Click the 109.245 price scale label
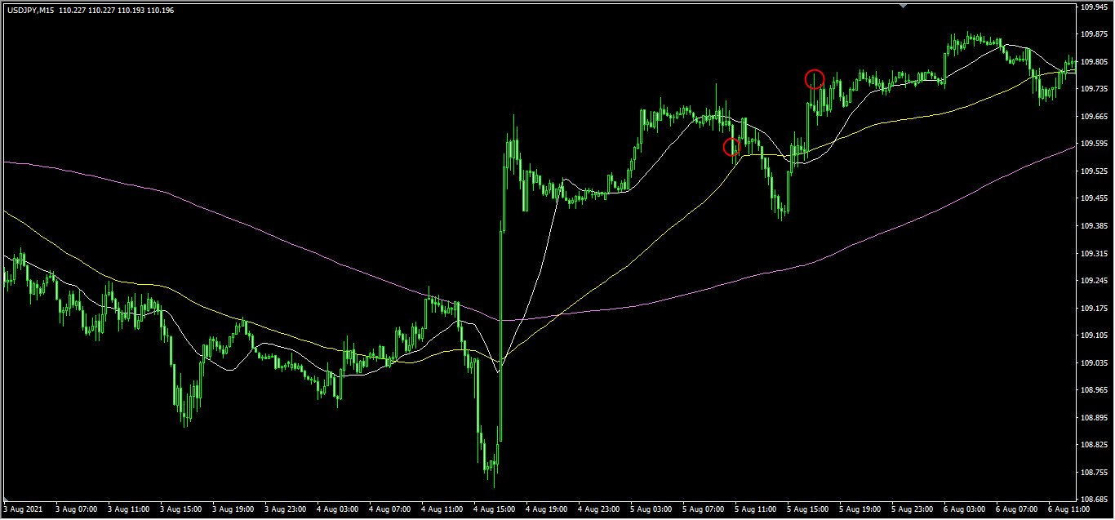Viewport: 1115px width, 520px height. pyautogui.click(x=1094, y=281)
